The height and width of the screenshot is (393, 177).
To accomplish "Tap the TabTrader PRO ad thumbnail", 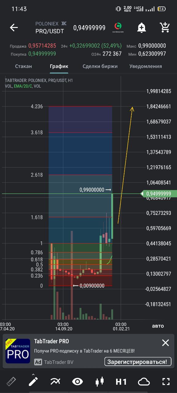I will click(18, 351).
